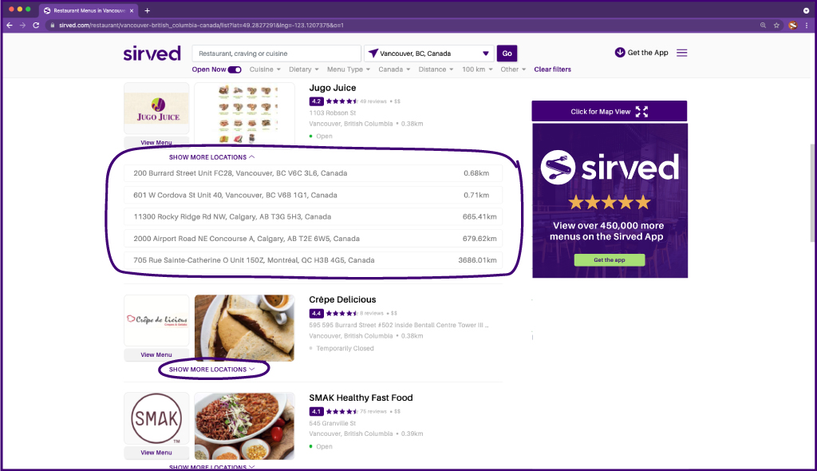Click the 1103 Robson St address
817x471 pixels.
pyautogui.click(x=333, y=113)
